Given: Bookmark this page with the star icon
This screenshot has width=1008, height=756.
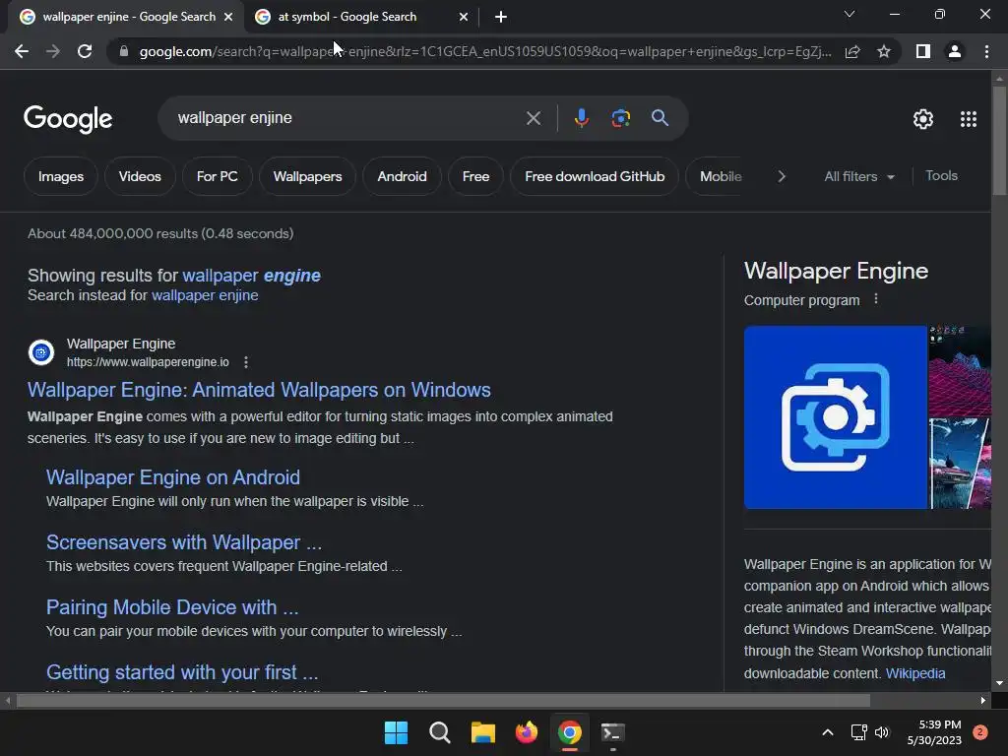Looking at the screenshot, I should click(884, 51).
